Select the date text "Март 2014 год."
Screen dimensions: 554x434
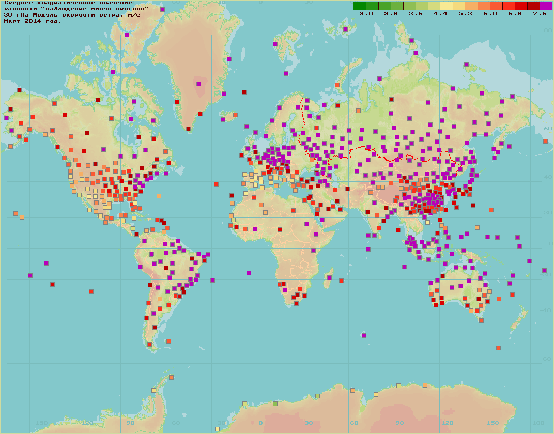33,21
